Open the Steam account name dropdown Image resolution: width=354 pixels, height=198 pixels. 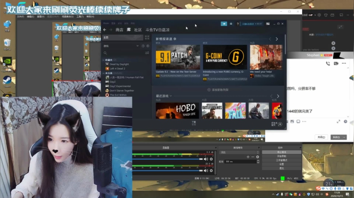click(x=252, y=24)
